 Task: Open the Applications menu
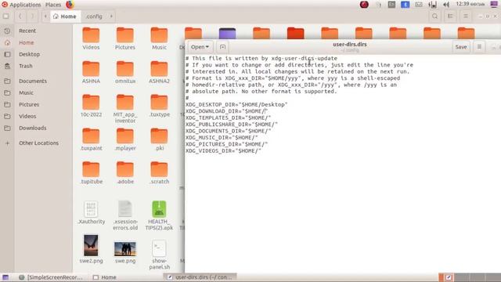click(21, 5)
